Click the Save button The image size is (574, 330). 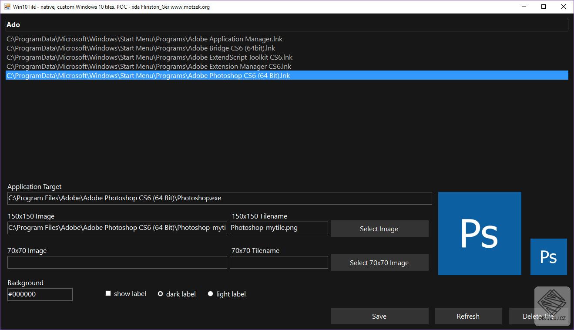[x=379, y=316]
